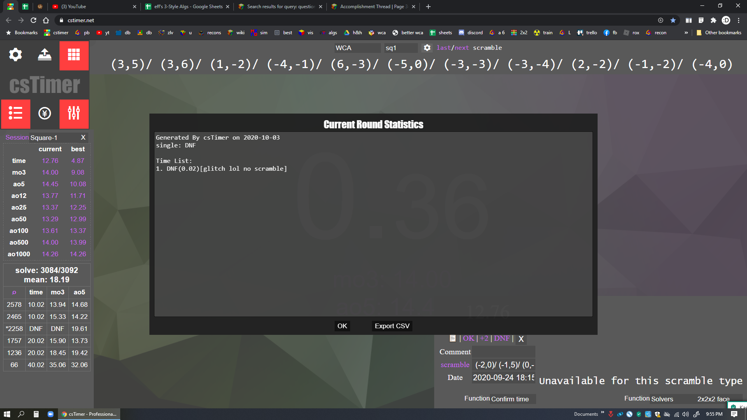Expand hidden bookmarks chevron
This screenshot has height=420, width=747.
click(686, 33)
